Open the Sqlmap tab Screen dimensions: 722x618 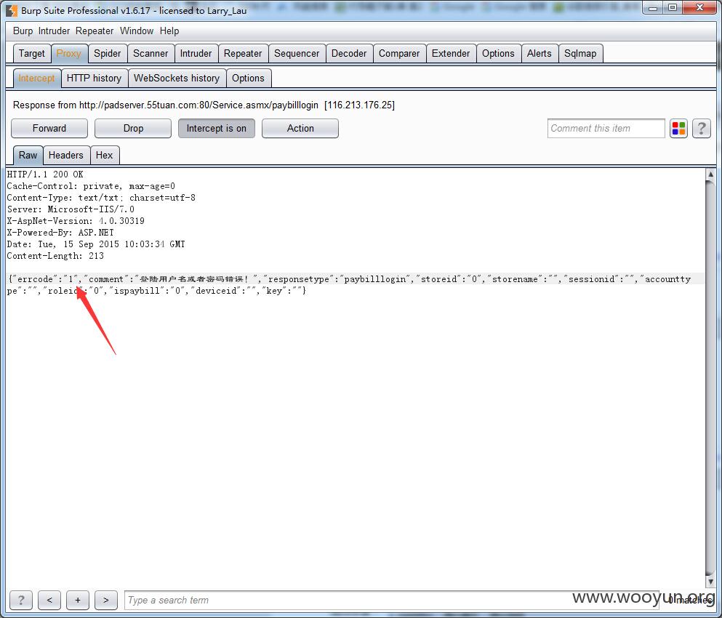pyautogui.click(x=580, y=53)
